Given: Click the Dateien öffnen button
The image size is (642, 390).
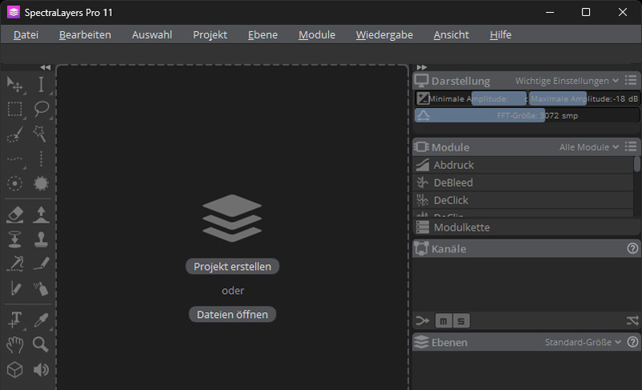Looking at the screenshot, I should 233,315.
